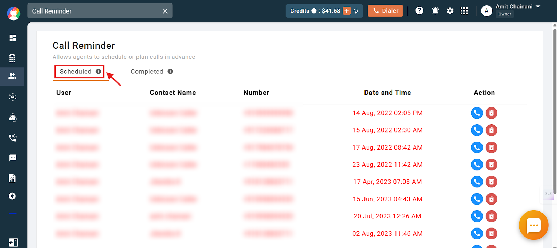
Task: Click the $41.68 credits amount
Action: [x=331, y=11]
